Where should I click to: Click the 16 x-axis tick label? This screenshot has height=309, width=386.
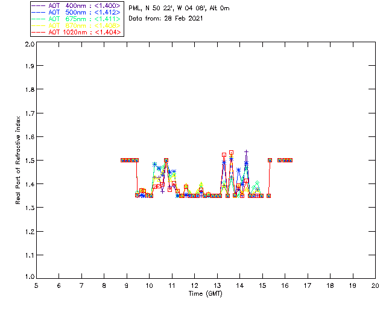coord(285,285)
